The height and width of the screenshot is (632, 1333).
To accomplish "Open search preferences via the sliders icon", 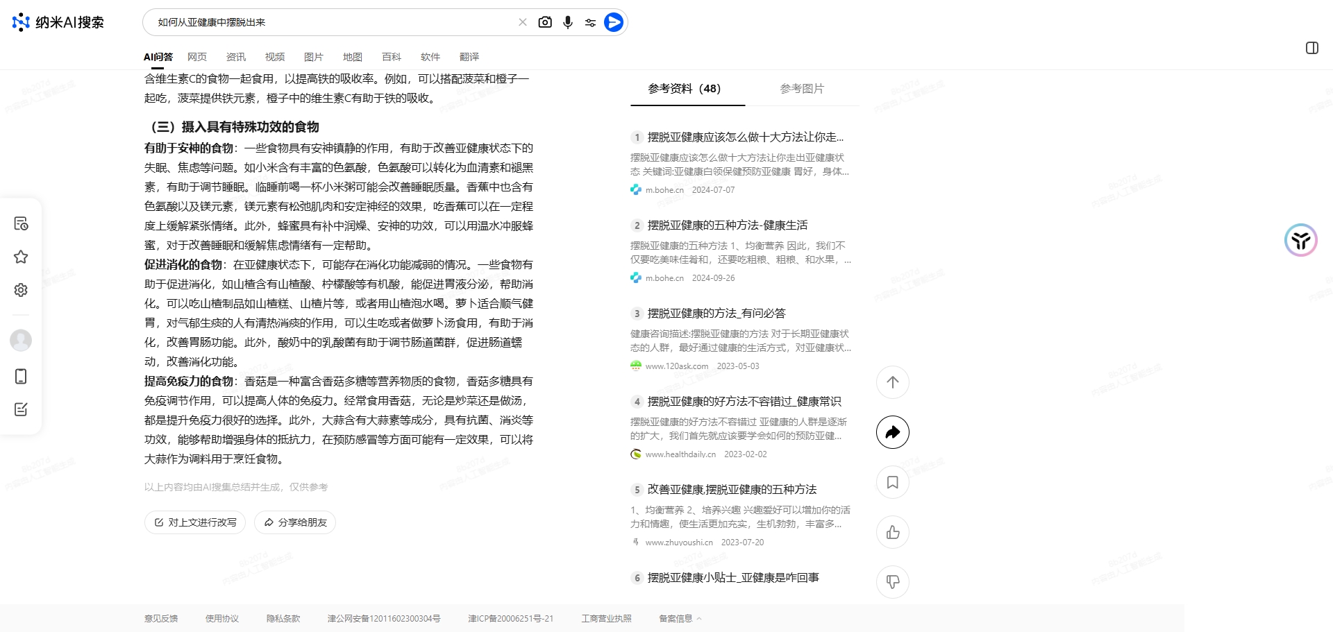I will tap(591, 22).
